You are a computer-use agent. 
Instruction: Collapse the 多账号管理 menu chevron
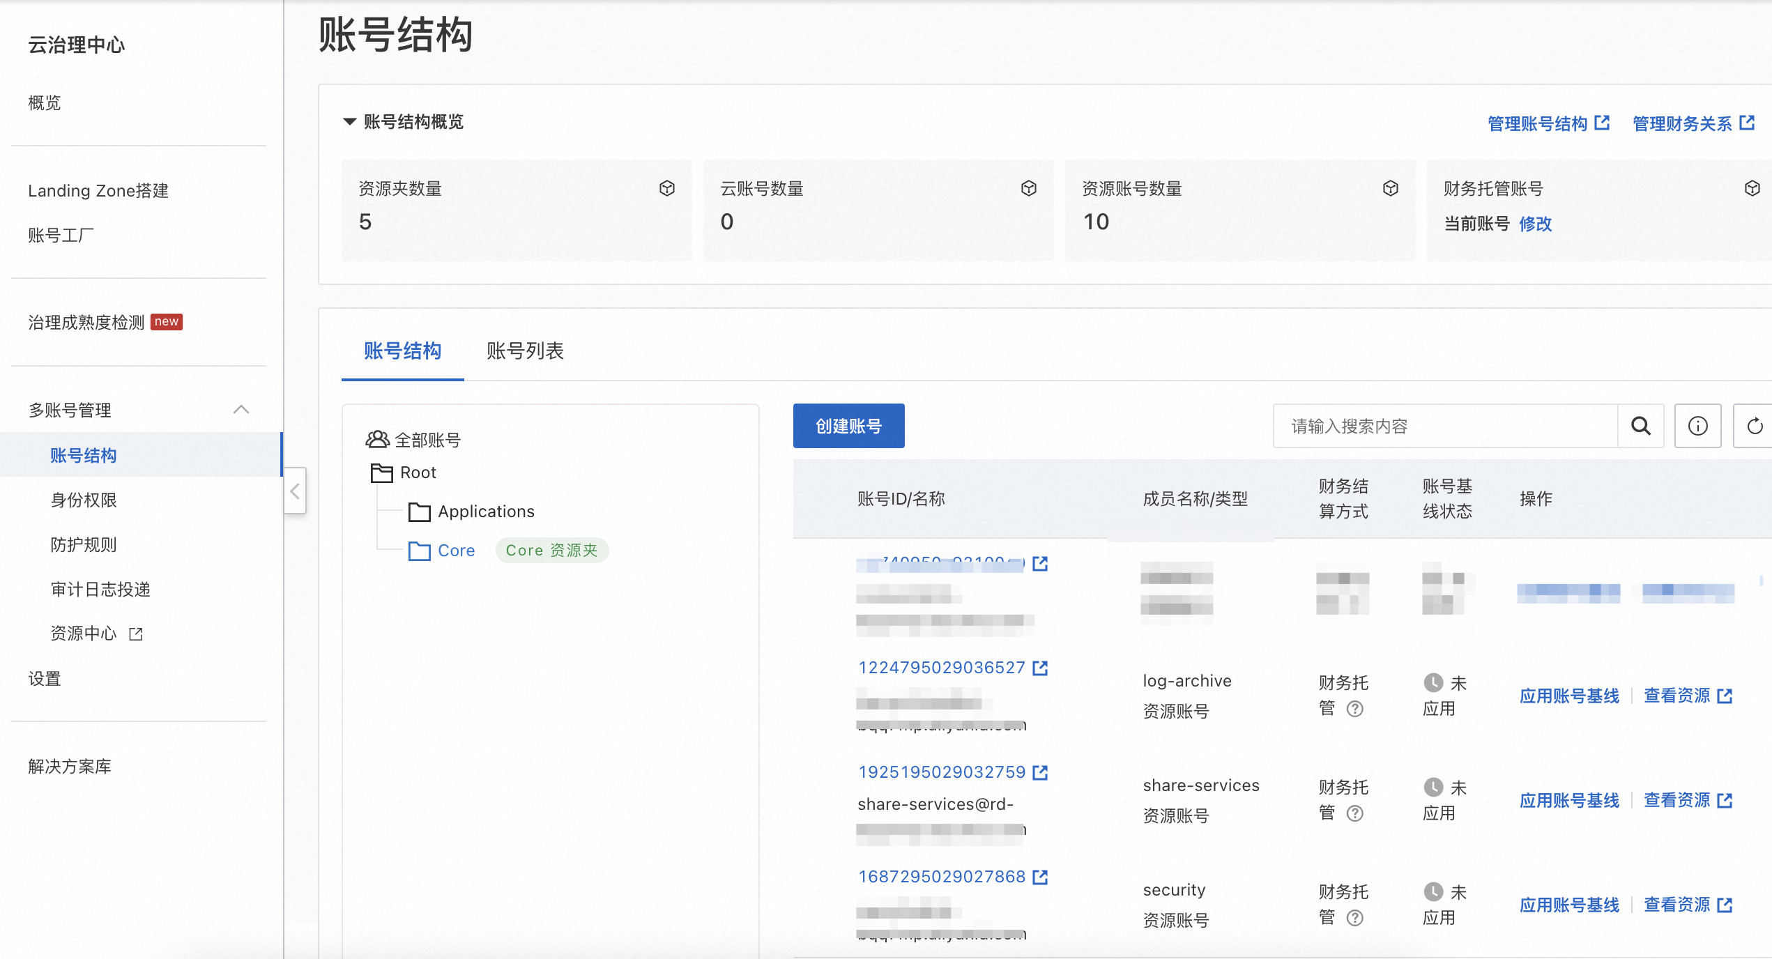pyautogui.click(x=241, y=410)
